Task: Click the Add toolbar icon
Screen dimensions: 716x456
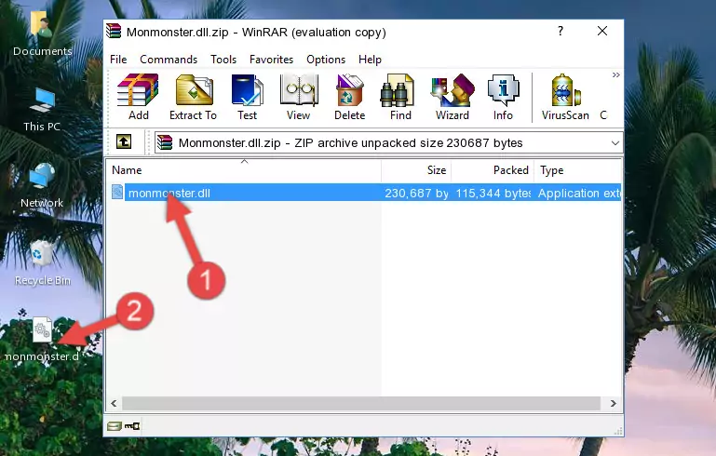Action: coord(138,97)
